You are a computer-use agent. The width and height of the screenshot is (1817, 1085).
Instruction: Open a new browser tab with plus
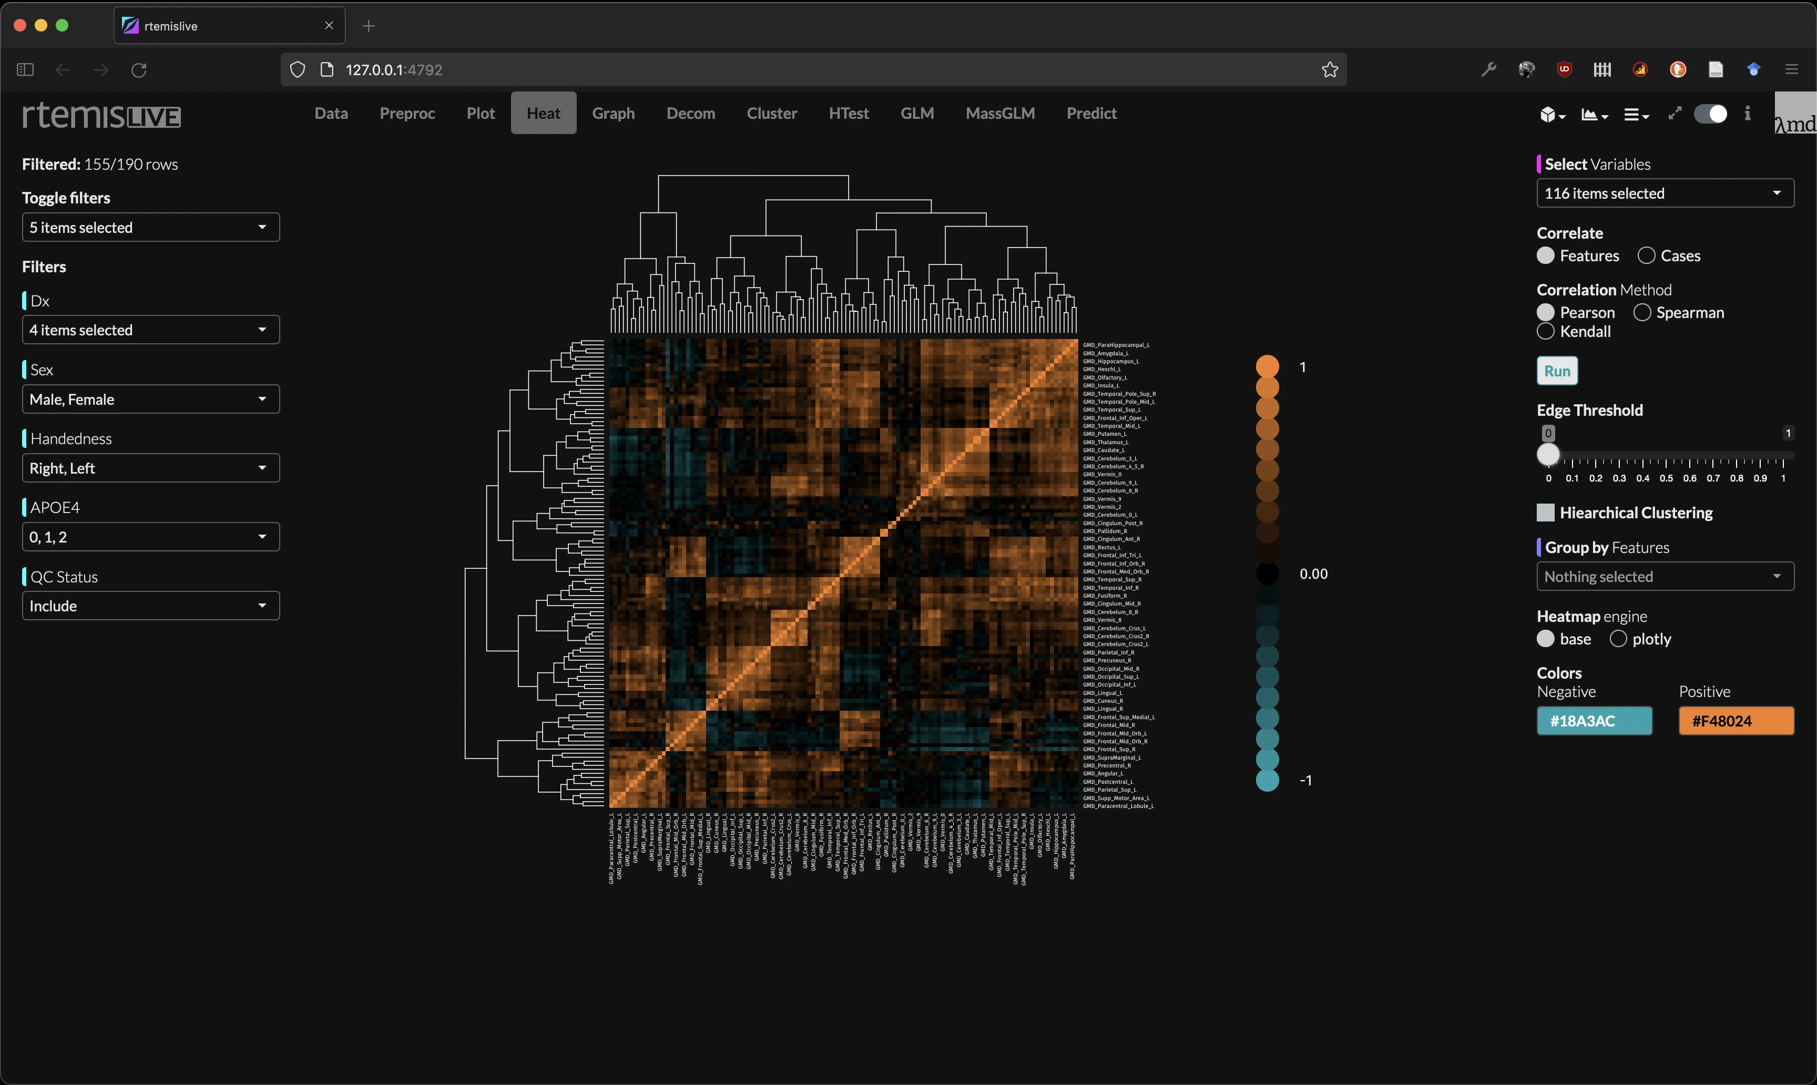tap(369, 26)
